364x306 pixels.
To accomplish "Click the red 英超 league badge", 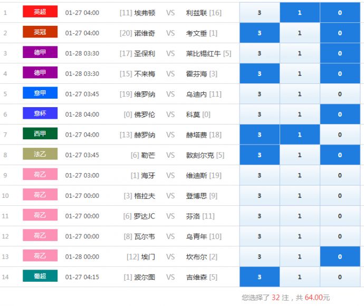I will pos(40,12).
